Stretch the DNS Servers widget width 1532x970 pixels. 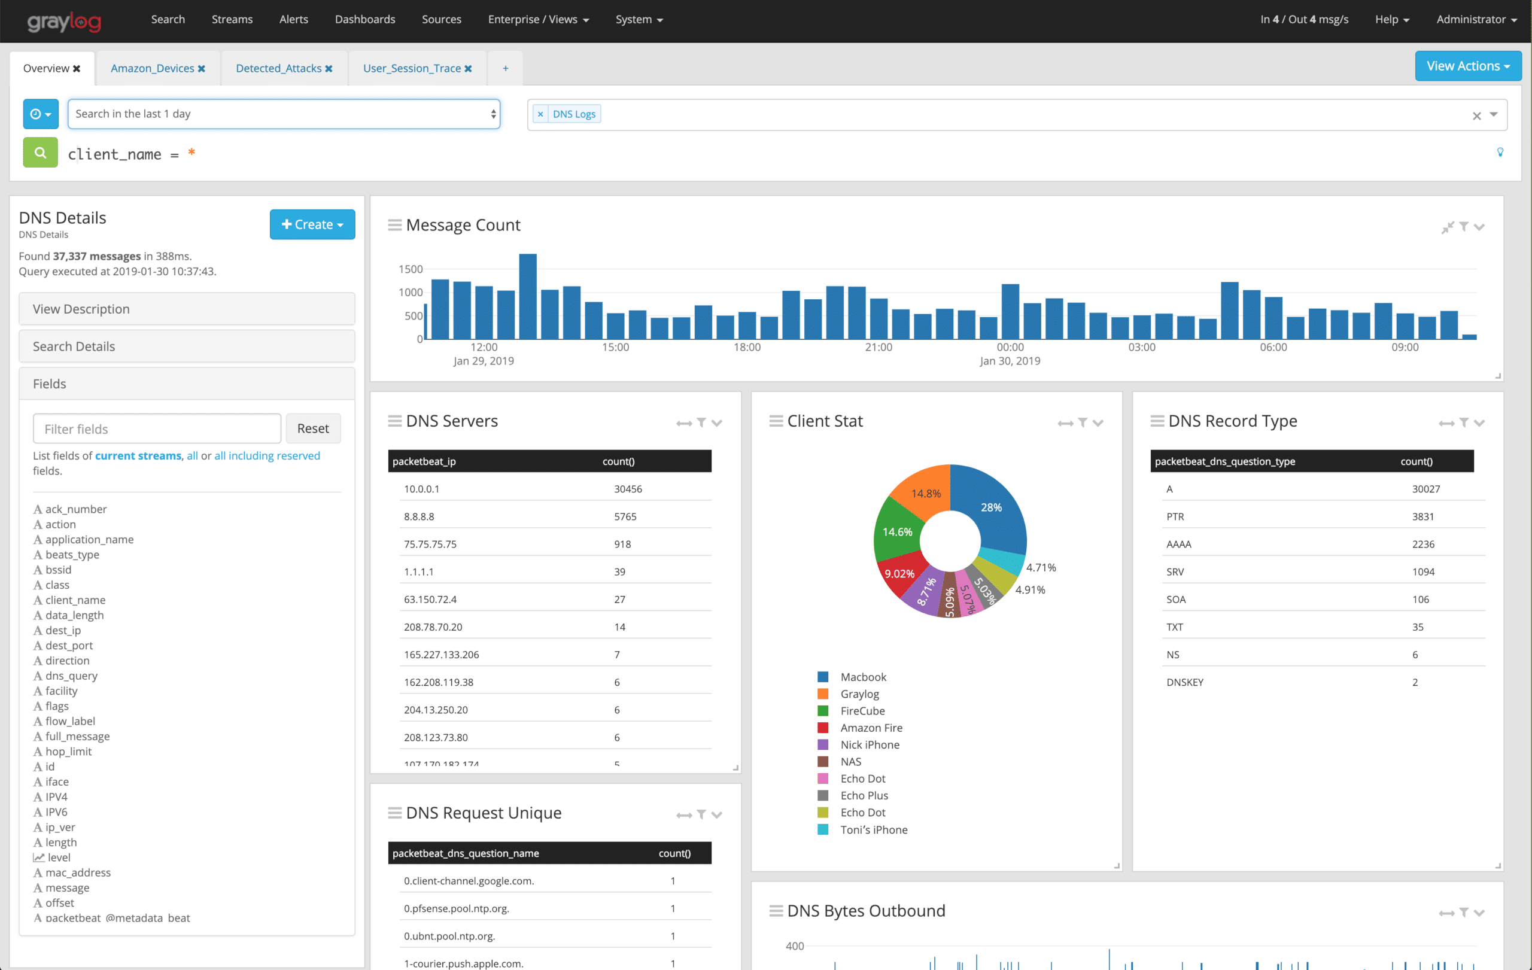pos(684,423)
